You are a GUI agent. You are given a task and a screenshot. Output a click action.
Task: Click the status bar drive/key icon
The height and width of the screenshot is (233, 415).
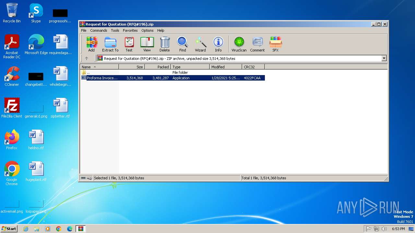(x=86, y=178)
